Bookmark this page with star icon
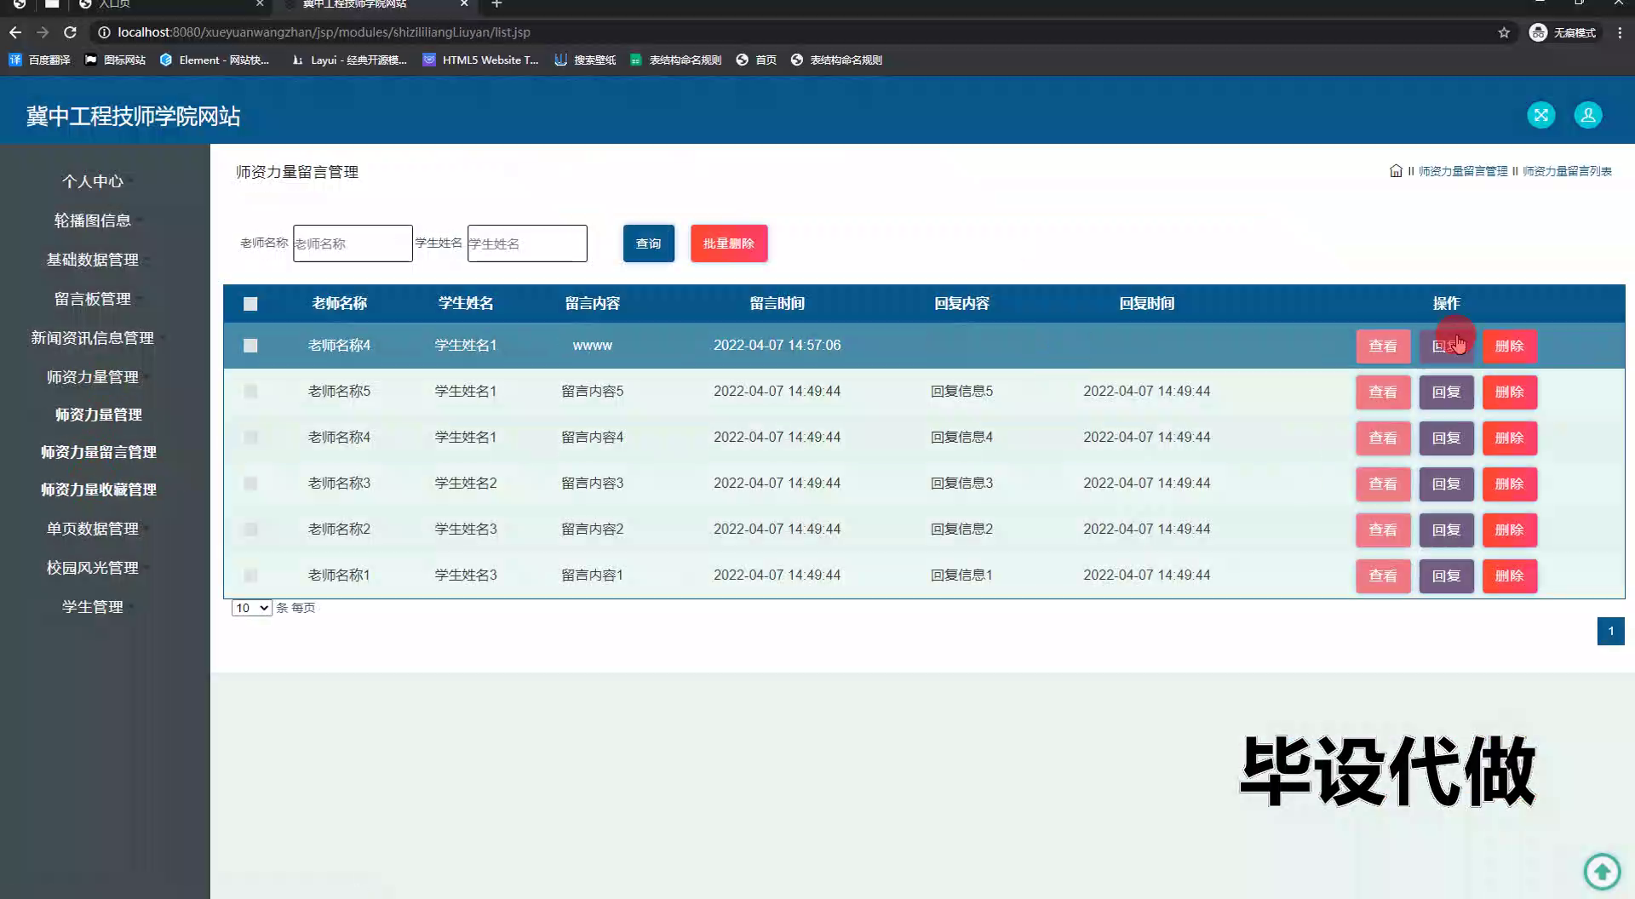Image resolution: width=1635 pixels, height=899 pixels. coord(1504,32)
